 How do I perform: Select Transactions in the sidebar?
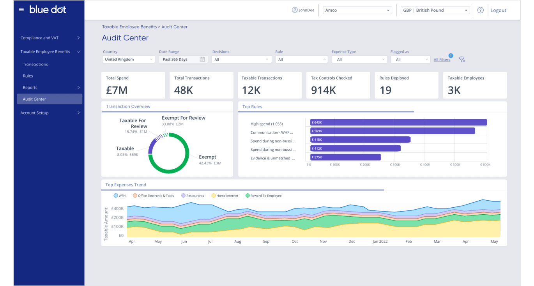(35, 64)
